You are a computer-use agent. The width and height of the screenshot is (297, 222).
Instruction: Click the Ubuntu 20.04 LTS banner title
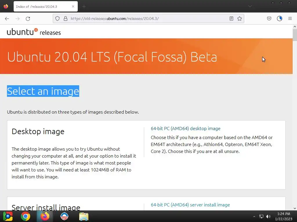(x=112, y=57)
